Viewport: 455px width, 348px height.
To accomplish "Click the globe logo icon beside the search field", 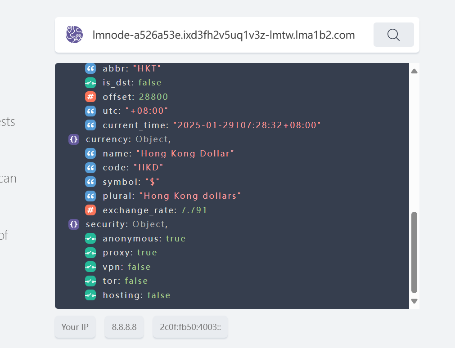I will (x=75, y=34).
